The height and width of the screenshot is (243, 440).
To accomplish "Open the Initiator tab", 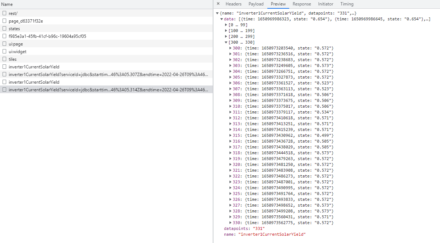I will (325, 4).
